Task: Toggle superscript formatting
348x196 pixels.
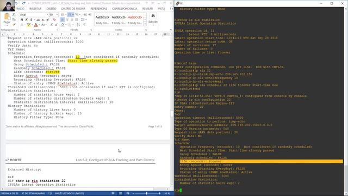Action: [x=47, y=20]
